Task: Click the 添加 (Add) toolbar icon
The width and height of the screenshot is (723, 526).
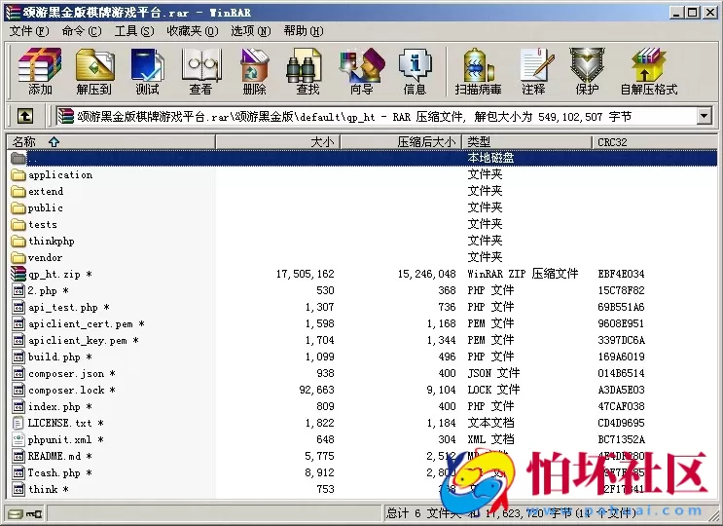Action: point(40,70)
